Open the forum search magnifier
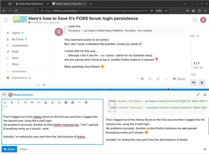This screenshot has height=154, width=209. [x=195, y=20]
